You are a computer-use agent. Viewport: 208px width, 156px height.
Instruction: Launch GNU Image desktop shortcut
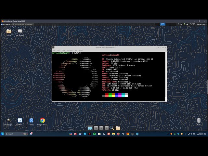click(x=8, y=122)
